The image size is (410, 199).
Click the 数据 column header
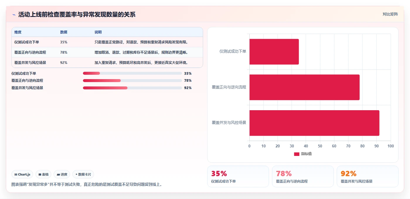point(64,32)
